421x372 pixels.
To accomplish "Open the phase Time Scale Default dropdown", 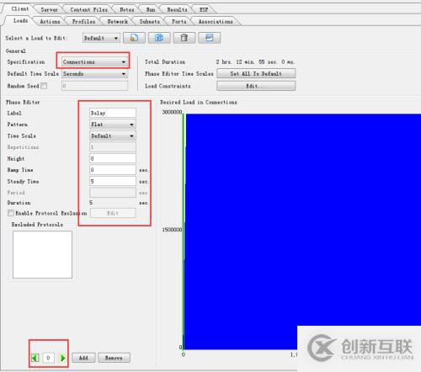I will (x=113, y=136).
